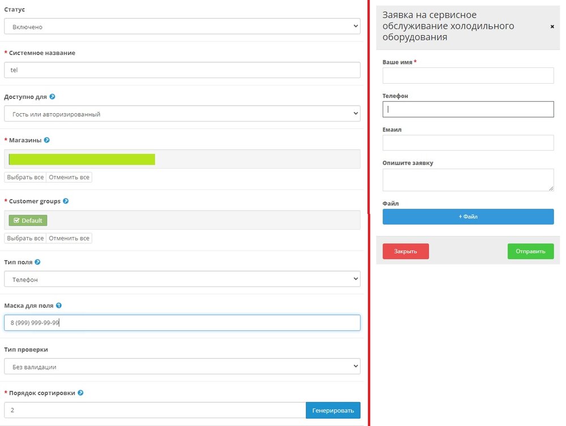Close the service request form with X
566x426 pixels.
click(x=552, y=27)
